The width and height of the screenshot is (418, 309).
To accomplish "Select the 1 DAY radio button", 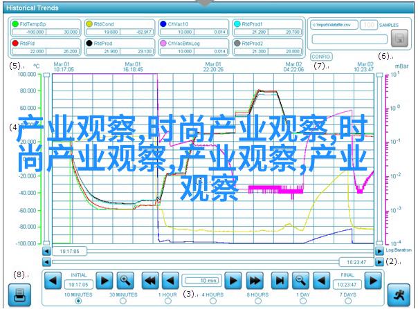I will (303, 301).
